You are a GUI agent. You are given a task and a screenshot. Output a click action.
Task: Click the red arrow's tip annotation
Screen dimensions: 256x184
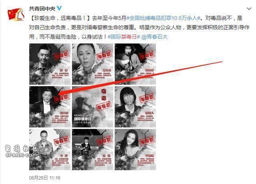60,94
